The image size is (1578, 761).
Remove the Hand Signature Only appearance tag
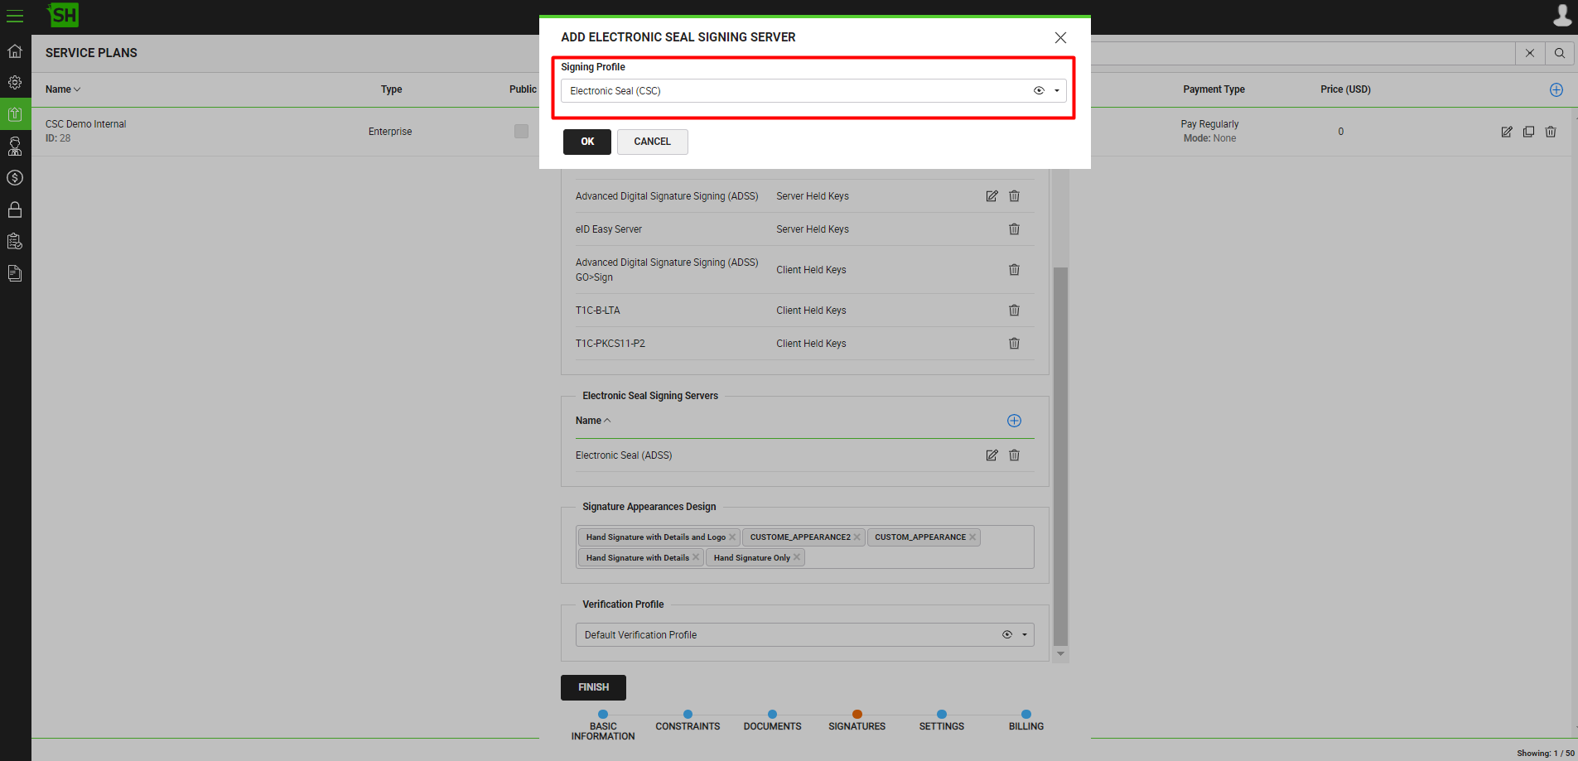[797, 558]
